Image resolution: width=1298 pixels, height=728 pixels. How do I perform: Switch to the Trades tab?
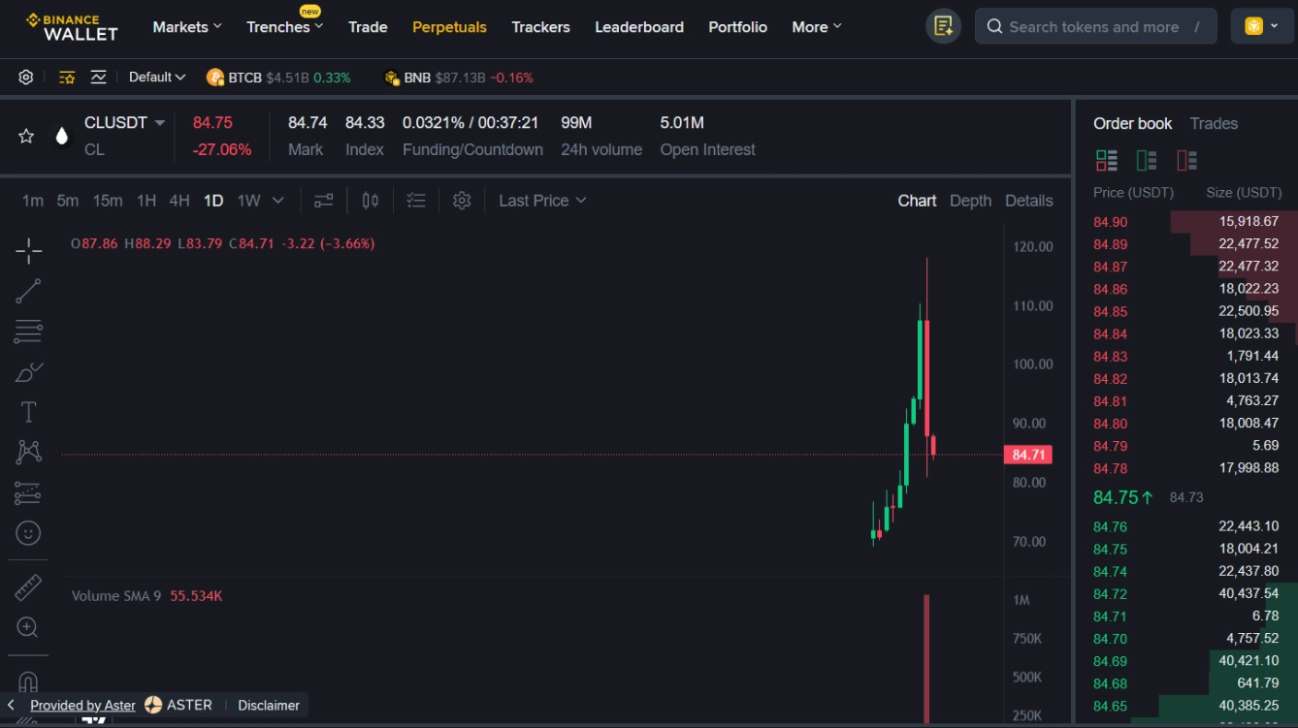point(1215,123)
